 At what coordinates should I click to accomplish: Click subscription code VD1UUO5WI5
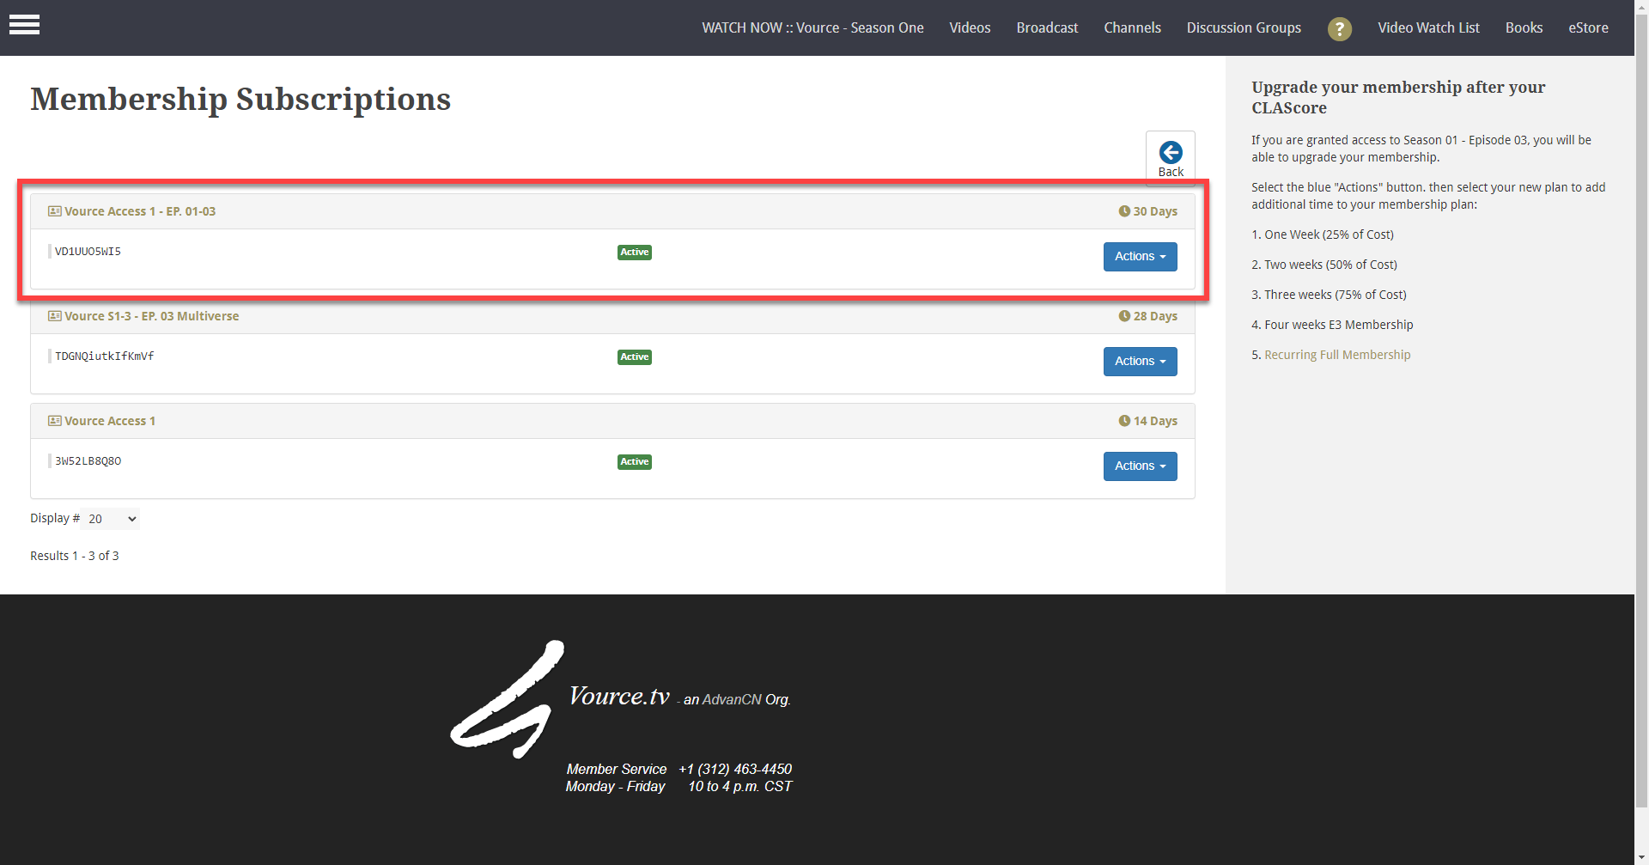(88, 252)
